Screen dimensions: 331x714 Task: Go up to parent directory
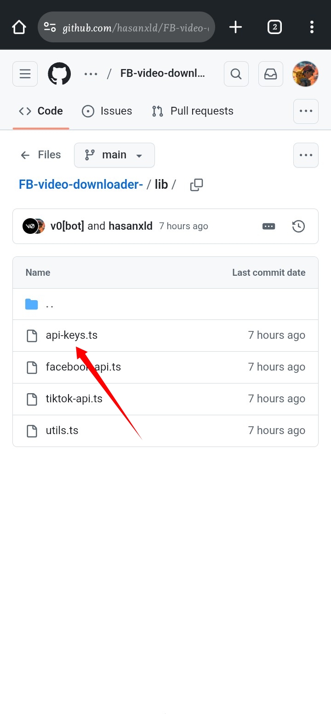(x=50, y=304)
